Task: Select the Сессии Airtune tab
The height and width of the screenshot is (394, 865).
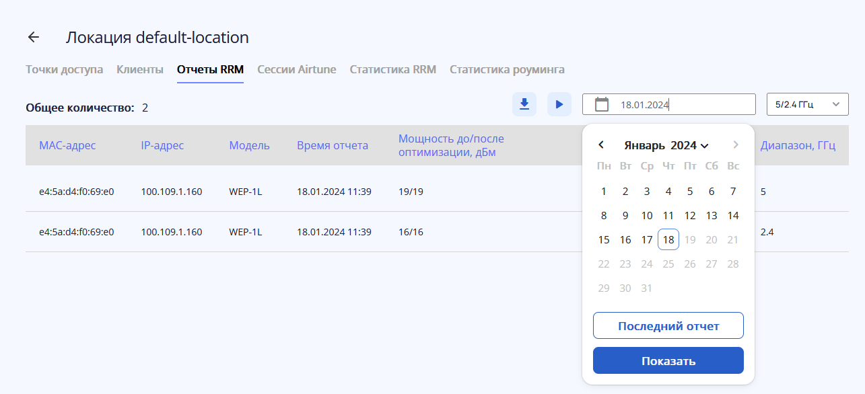Action: point(297,69)
